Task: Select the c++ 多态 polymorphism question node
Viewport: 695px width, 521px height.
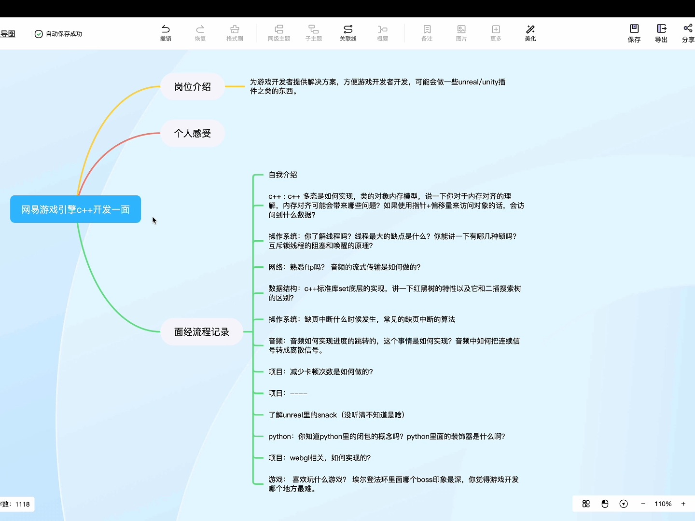Action: pyautogui.click(x=396, y=206)
